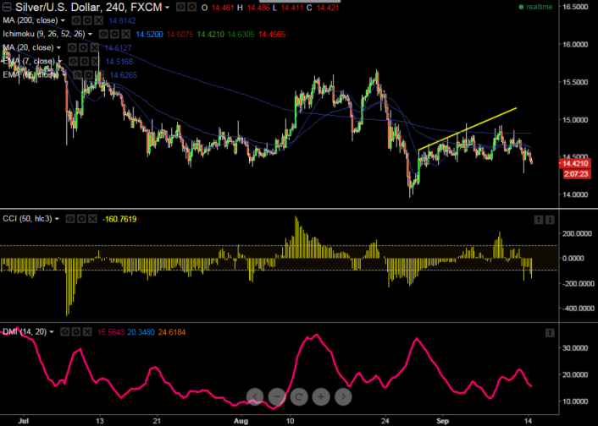Screen dimensions: 598x426
Task: Click the Aug label on time axis
Action: [x=241, y=421]
